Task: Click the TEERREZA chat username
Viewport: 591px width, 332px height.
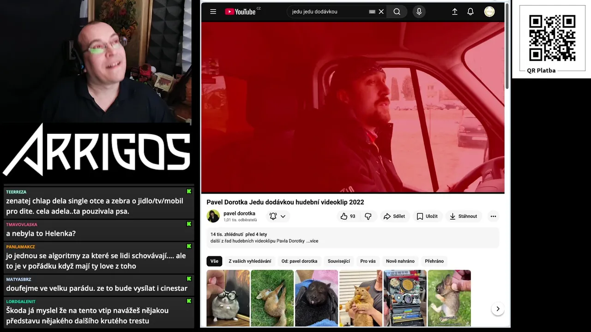Action: click(16, 192)
